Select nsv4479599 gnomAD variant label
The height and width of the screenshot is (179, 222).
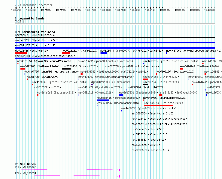coord(171,61)
